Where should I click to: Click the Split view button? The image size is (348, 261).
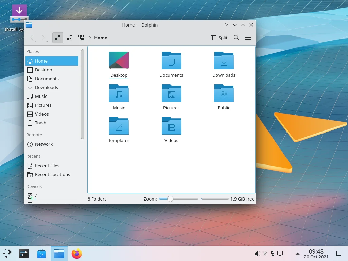219,38
